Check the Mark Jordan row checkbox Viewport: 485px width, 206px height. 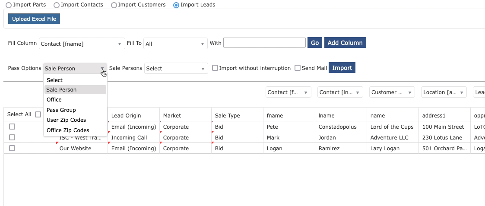coord(12,137)
